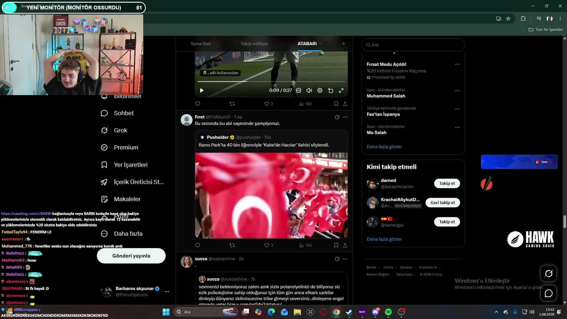Reply to the top video post
The width and height of the screenshot is (567, 319).
click(198, 104)
